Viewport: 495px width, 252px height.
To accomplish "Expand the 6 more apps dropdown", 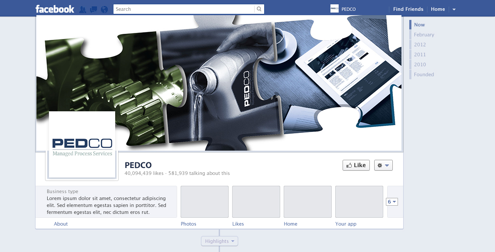I will coord(392,201).
